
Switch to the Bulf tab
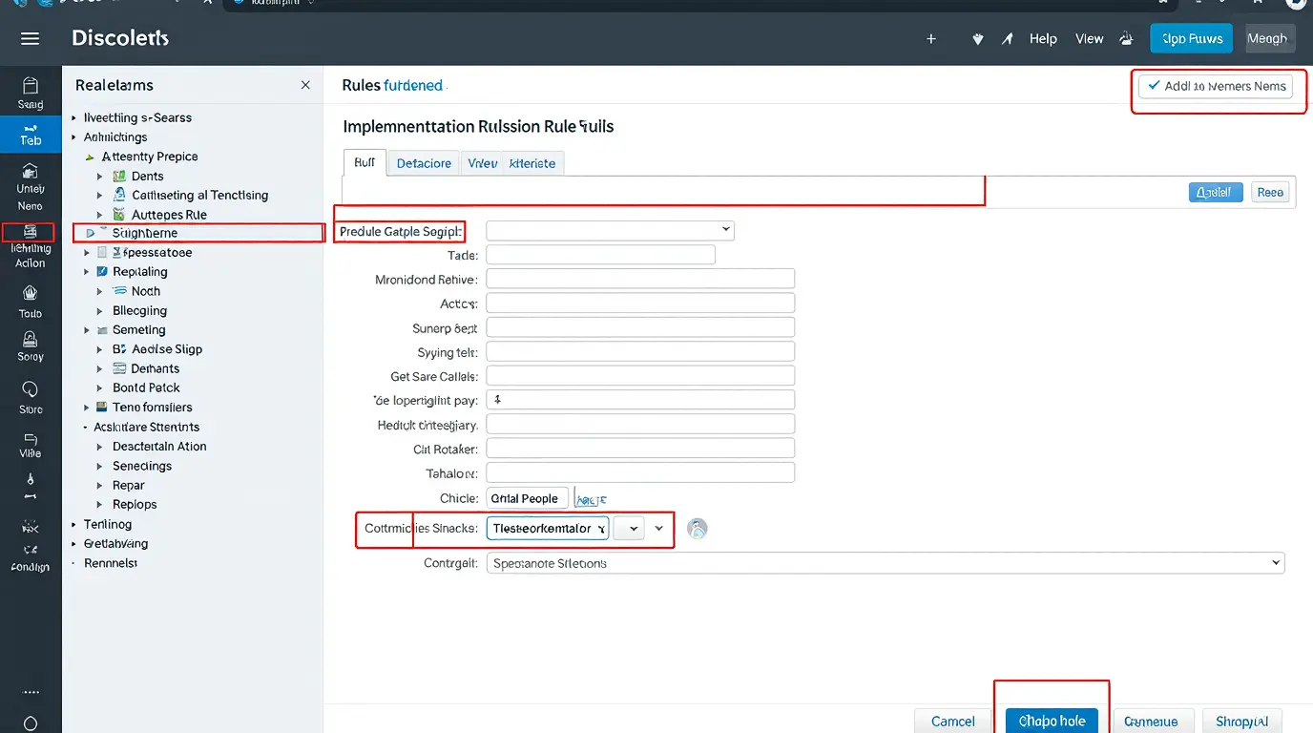[365, 163]
